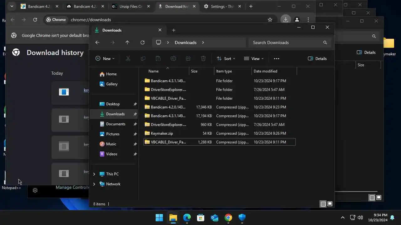Image resolution: width=401 pixels, height=225 pixels.
Task: Open Microsoft Edge from the taskbar
Action: (x=187, y=217)
